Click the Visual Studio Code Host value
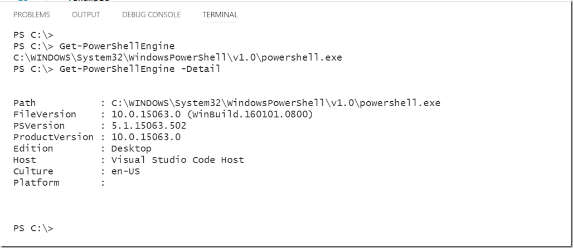The image size is (573, 248). tap(178, 160)
